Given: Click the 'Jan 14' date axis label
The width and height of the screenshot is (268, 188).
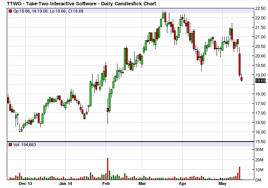Looking at the screenshot, I should (66, 184).
